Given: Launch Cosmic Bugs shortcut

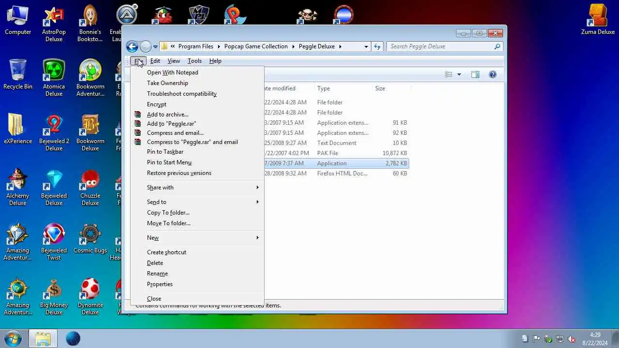Looking at the screenshot, I should pyautogui.click(x=90, y=239).
